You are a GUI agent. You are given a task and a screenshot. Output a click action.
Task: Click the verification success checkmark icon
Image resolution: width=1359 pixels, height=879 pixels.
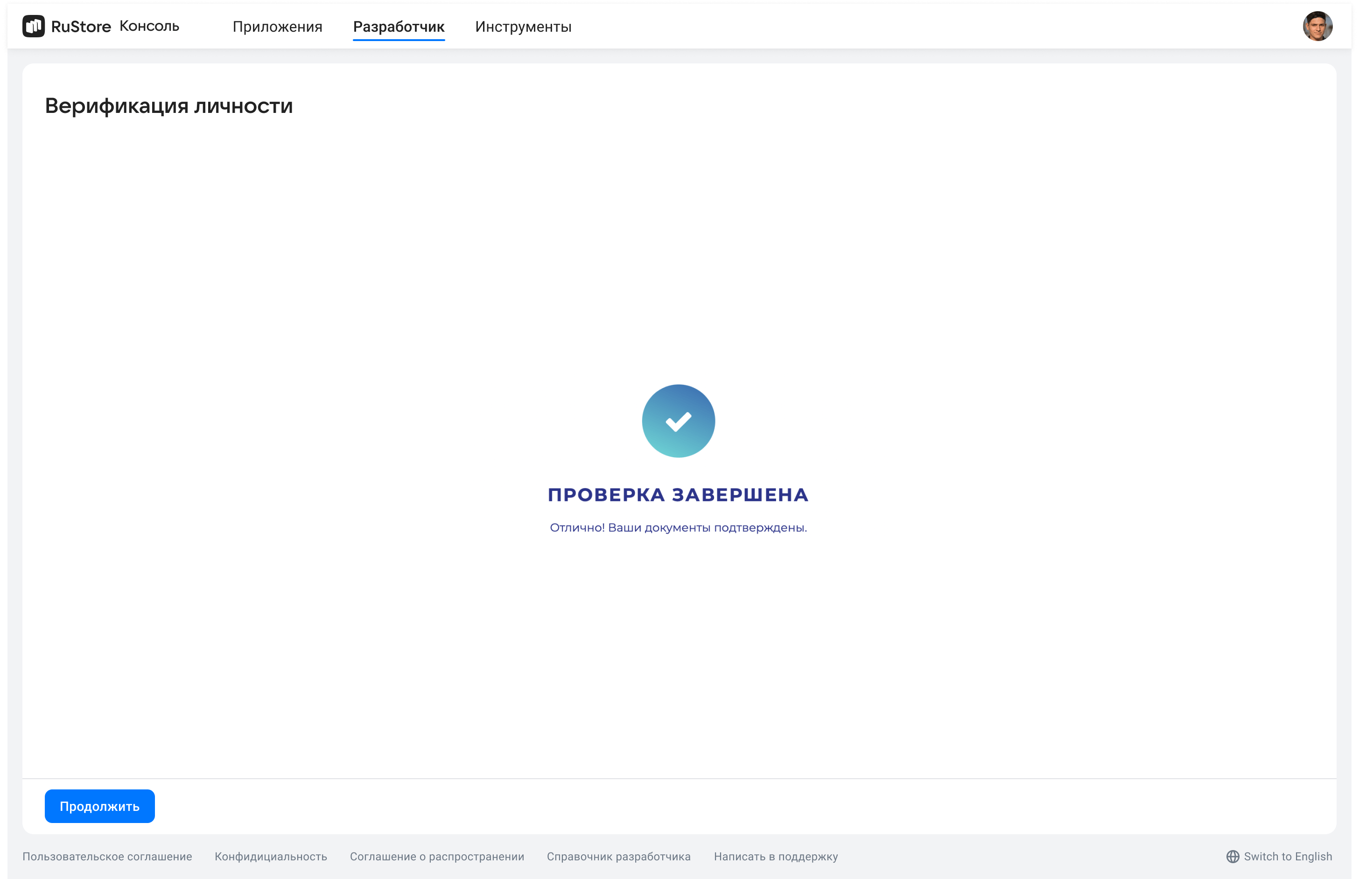point(678,421)
